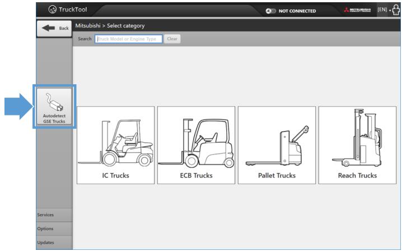Image resolution: width=402 pixels, height=251 pixels.
Task: Clear the search with Clear button
Action: [x=172, y=39]
